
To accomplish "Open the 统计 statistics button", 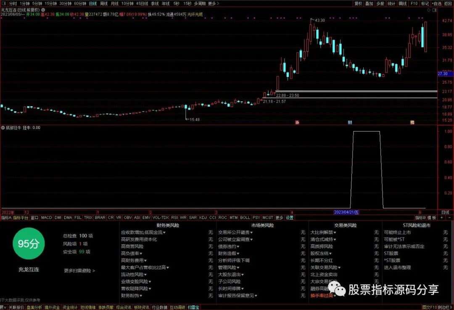I will 391,3.
